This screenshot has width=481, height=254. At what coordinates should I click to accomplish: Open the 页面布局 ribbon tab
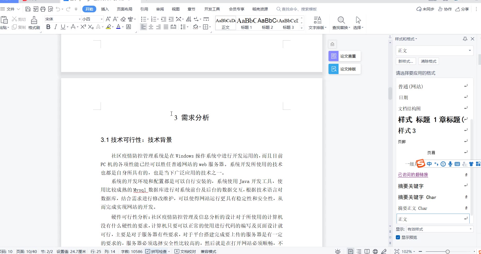(x=125, y=9)
